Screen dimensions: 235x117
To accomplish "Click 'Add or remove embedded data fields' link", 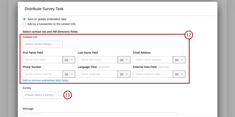I will (x=45, y=80).
